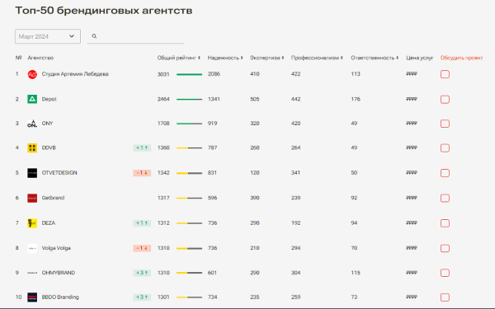
Task: Sort by Общий рейтинг column
Action: [x=179, y=58]
